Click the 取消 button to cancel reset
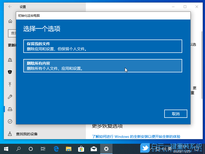 pos(176,114)
